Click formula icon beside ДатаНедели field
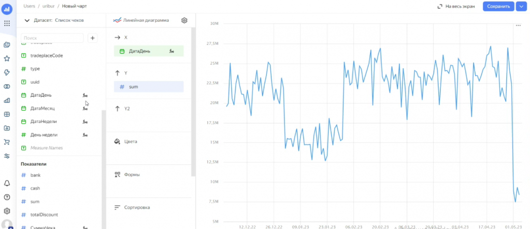The width and height of the screenshot is (530, 229). (85, 122)
